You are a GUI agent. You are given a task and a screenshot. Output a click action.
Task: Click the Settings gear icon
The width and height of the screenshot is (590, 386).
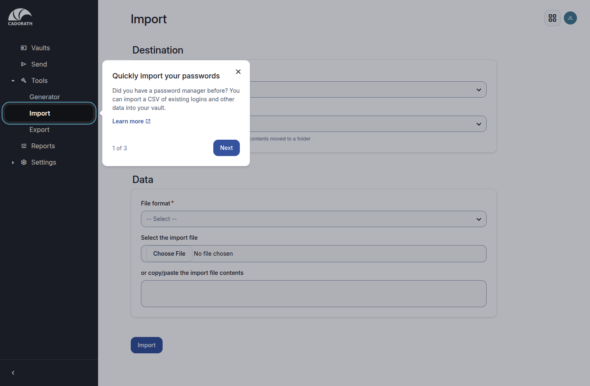24,162
